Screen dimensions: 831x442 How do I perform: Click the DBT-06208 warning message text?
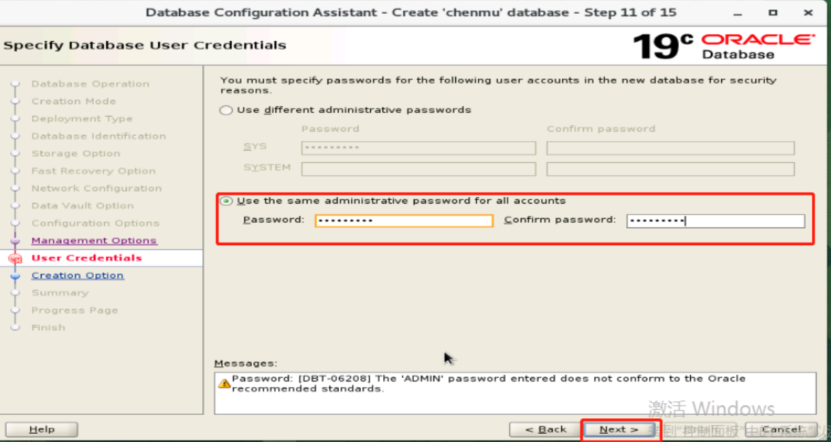pos(489,383)
